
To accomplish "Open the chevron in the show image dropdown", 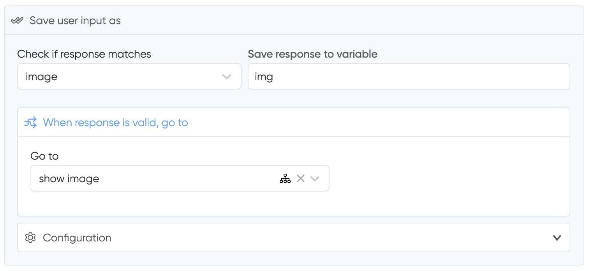I will (315, 179).
